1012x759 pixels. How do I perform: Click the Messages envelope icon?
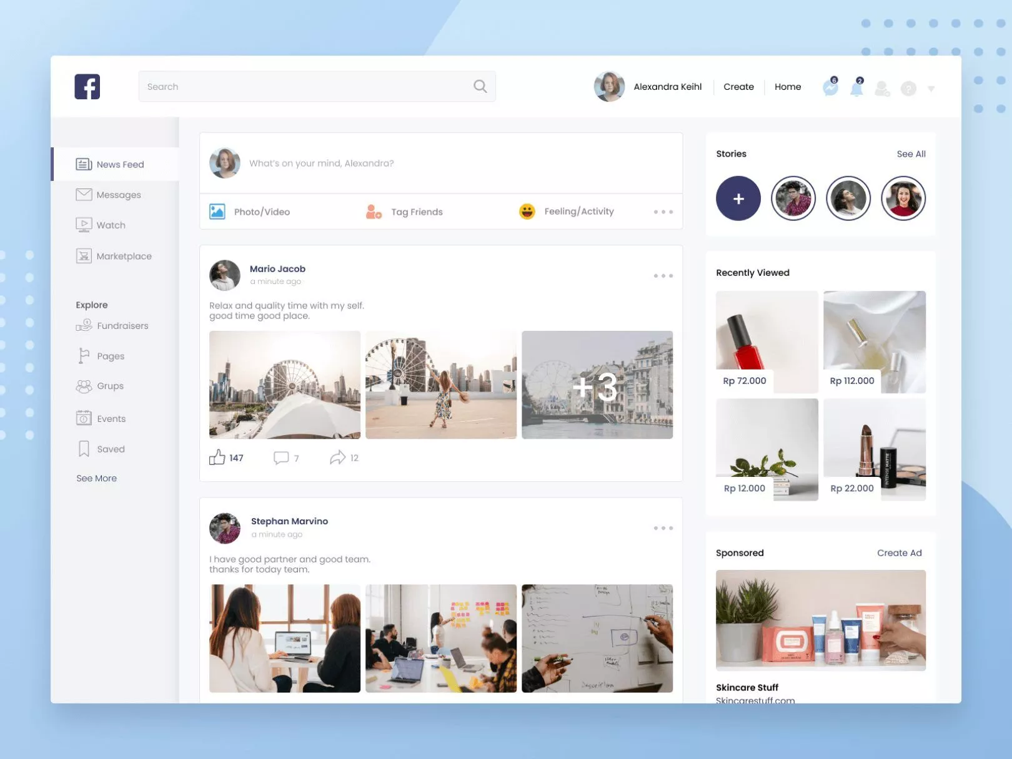pyautogui.click(x=84, y=195)
